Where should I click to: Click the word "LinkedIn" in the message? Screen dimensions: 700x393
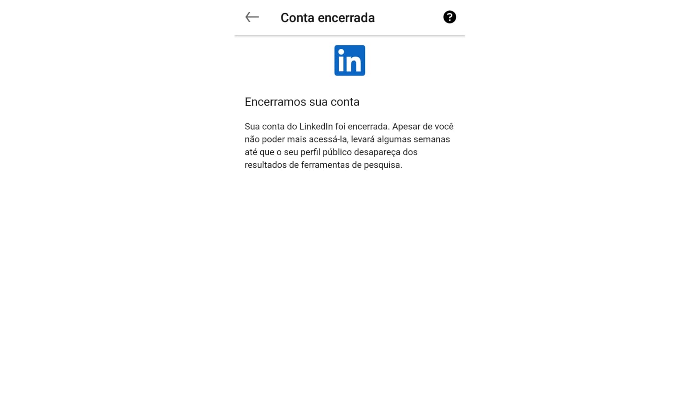[316, 127]
